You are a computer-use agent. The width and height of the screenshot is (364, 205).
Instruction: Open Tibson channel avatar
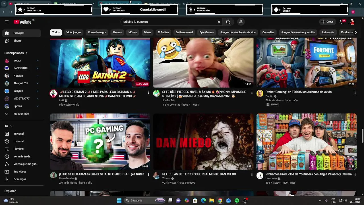(157, 176)
